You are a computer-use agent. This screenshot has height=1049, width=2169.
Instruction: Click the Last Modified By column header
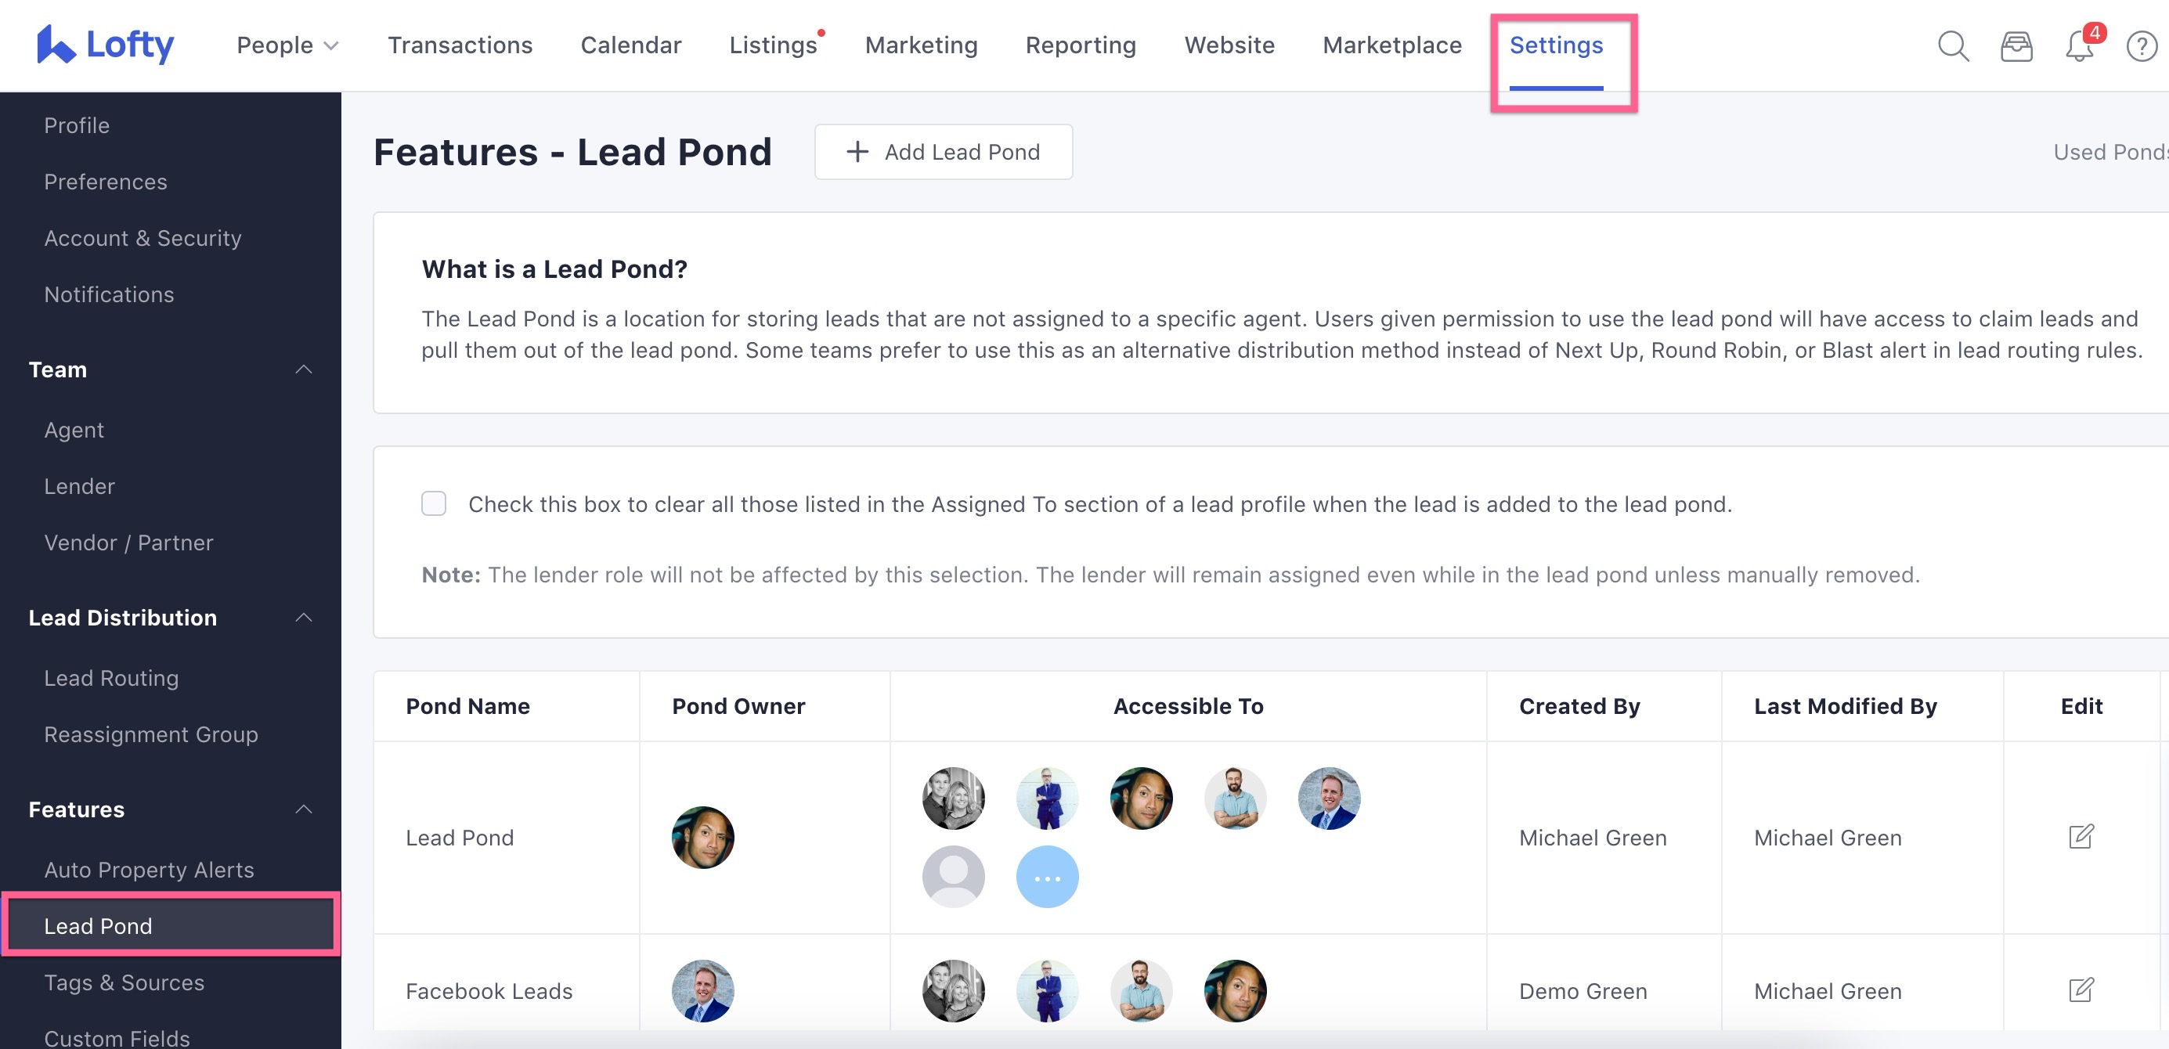(1845, 705)
